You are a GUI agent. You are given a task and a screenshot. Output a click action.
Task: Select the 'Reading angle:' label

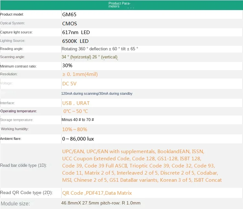click(12, 49)
